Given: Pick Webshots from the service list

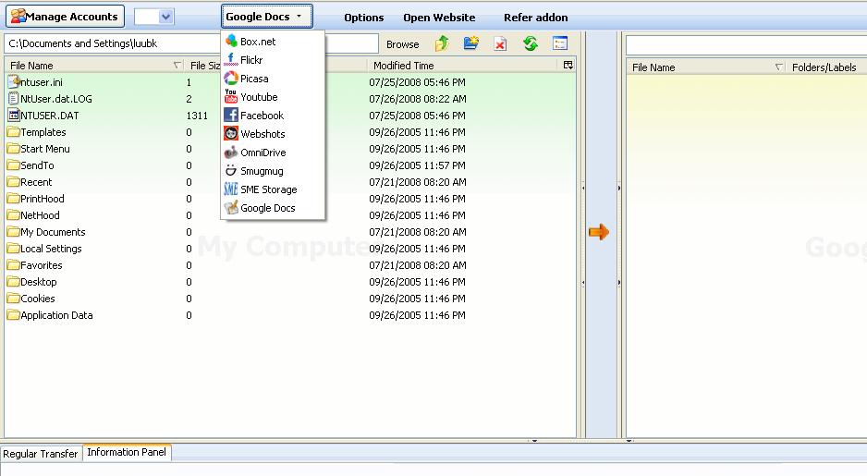Looking at the screenshot, I should [273, 134].
